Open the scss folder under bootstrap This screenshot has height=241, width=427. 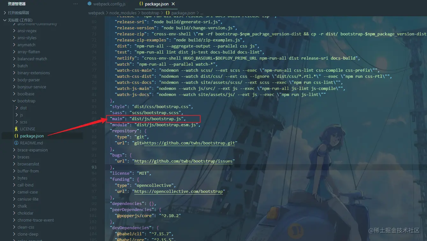[24, 122]
